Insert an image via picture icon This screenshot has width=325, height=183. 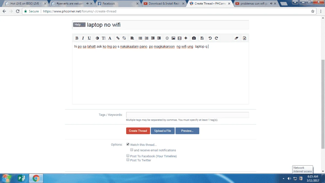coord(173,38)
